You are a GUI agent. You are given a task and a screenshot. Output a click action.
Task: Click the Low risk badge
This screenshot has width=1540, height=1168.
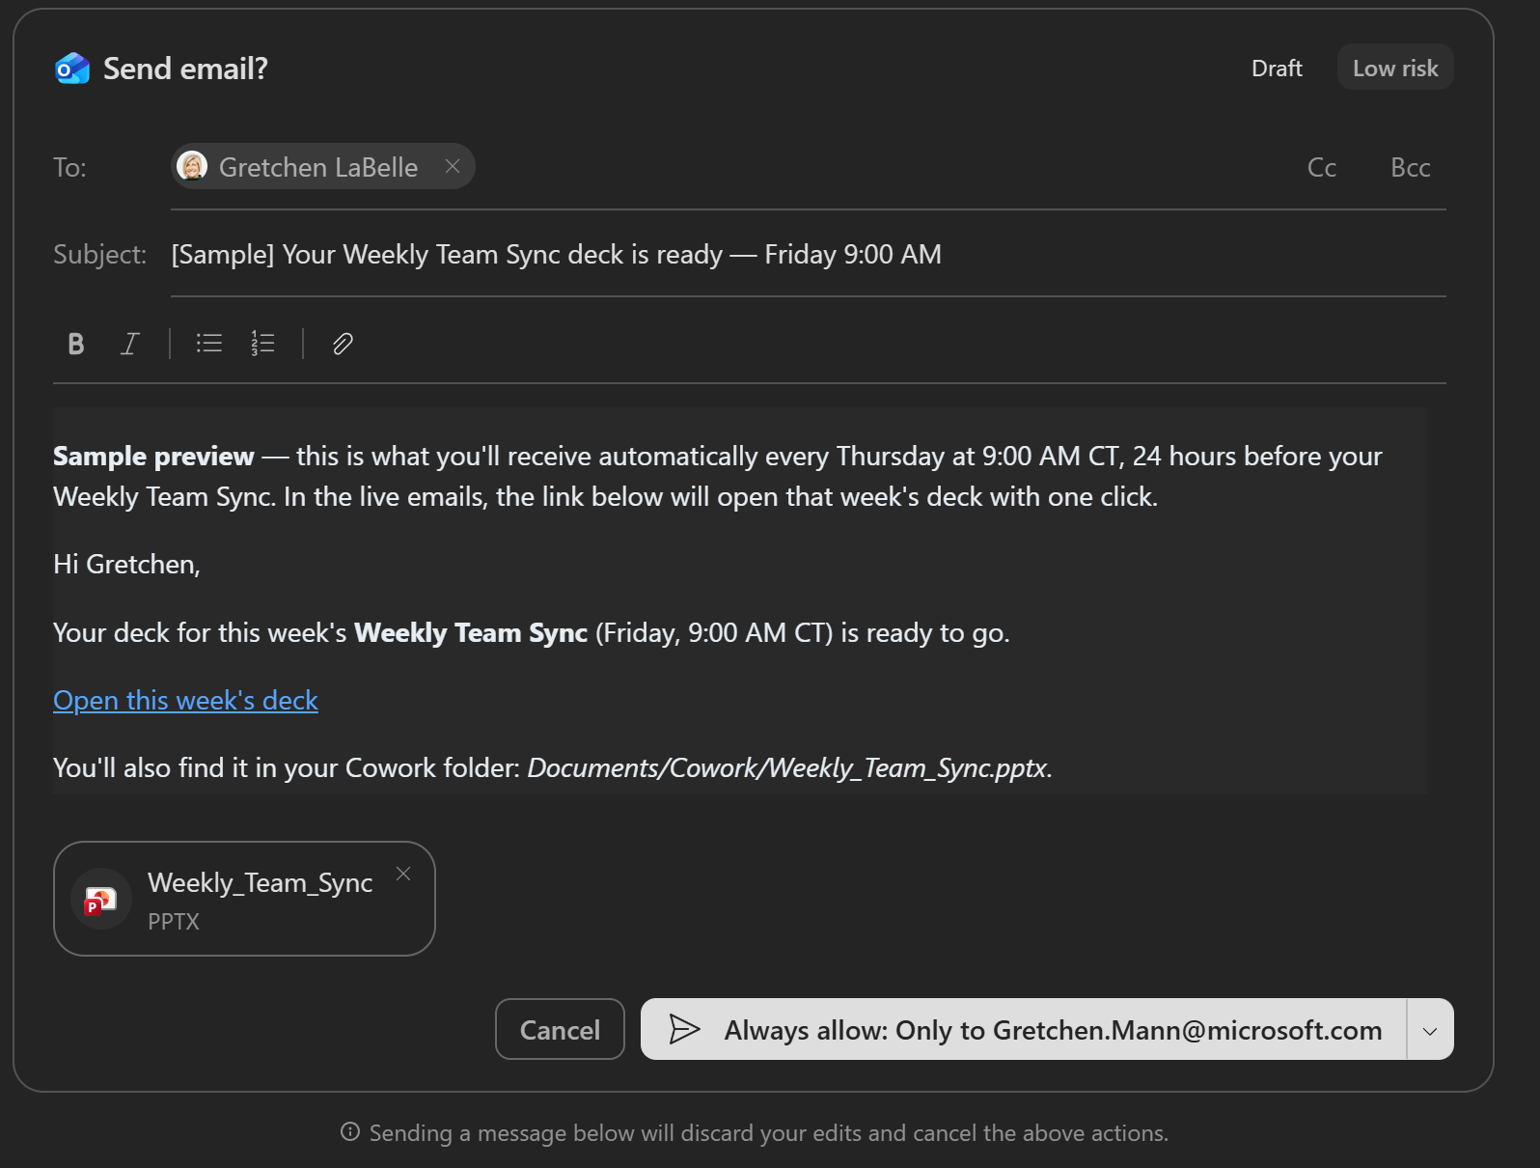[1395, 69]
